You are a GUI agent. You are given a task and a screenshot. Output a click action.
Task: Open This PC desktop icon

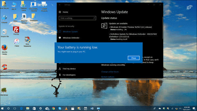tap(14, 6)
